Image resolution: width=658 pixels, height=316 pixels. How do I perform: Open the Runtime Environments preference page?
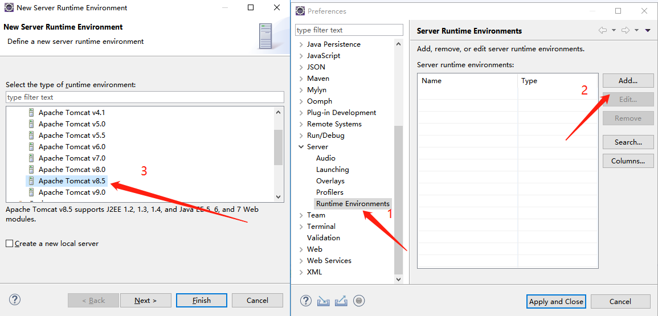pyautogui.click(x=353, y=203)
